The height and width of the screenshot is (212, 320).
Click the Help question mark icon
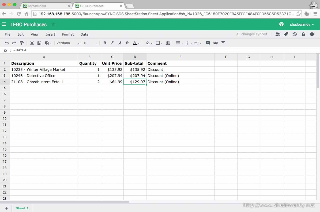pos(281,24)
